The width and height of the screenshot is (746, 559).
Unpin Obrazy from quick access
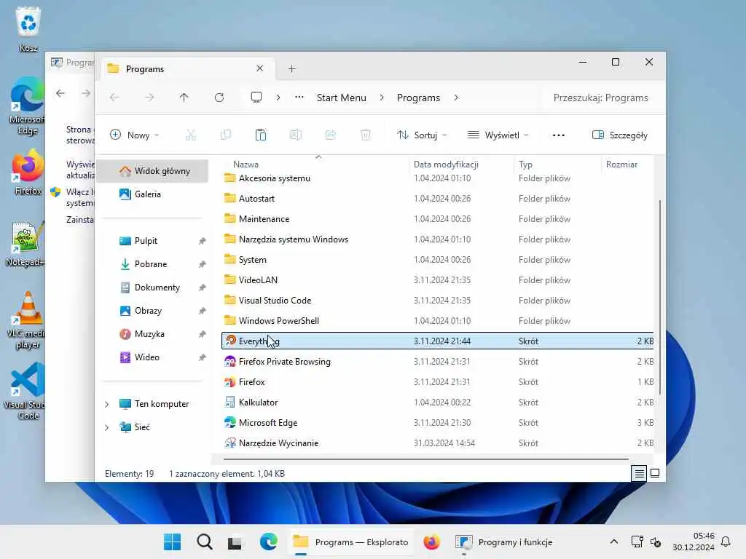[203, 311]
